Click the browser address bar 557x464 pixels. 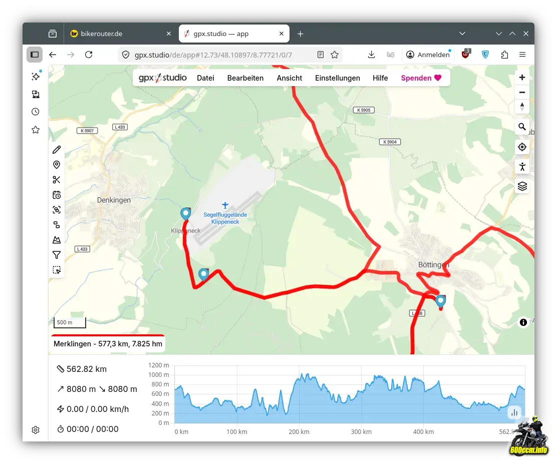(x=220, y=55)
